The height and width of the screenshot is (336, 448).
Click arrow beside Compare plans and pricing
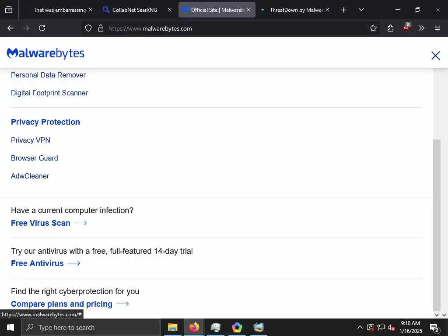[x=123, y=304]
